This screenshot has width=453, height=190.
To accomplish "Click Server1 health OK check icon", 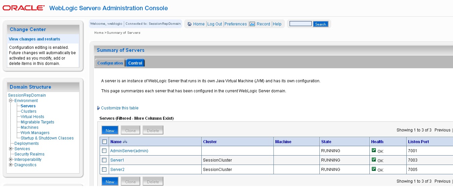I will click(x=374, y=160).
